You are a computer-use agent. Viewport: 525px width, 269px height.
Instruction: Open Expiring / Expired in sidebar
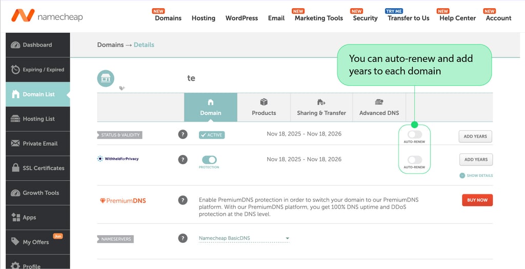point(38,70)
